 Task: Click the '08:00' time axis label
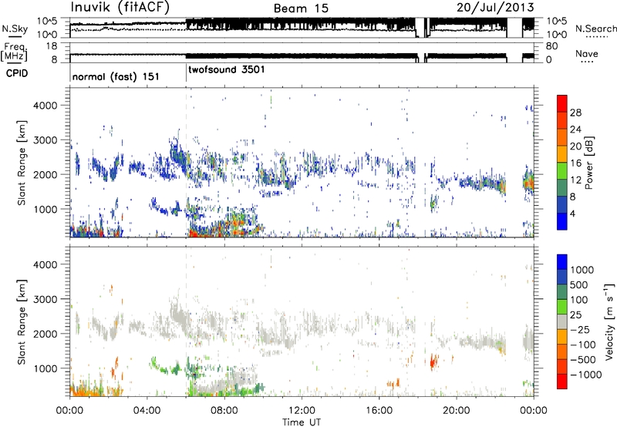coord(224,411)
